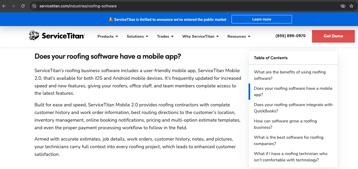Click the bell icon in announcement banner
This screenshot has width=358, height=169.
(x=111, y=19)
